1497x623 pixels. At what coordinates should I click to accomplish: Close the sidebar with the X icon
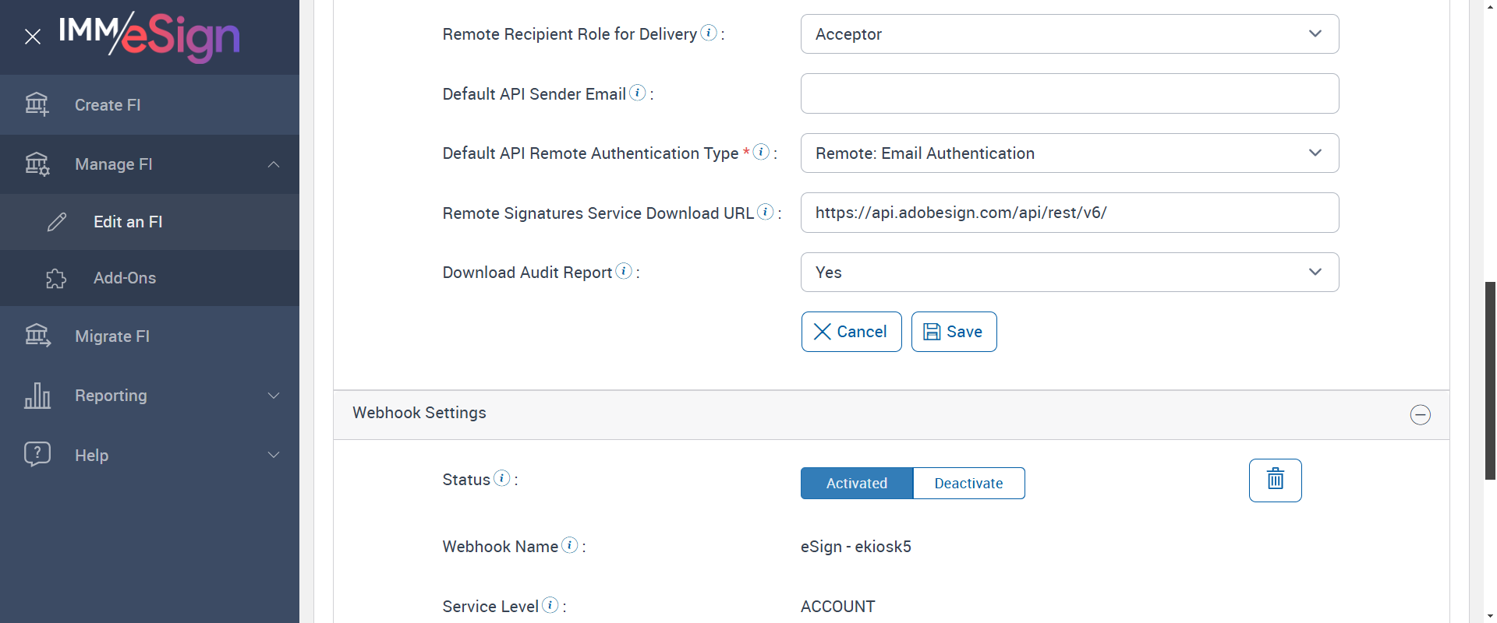[x=33, y=37]
